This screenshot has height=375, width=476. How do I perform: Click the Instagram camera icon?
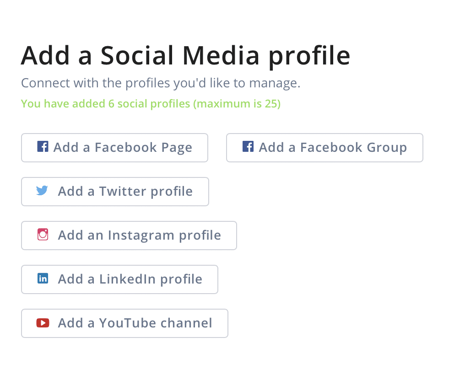[43, 235]
